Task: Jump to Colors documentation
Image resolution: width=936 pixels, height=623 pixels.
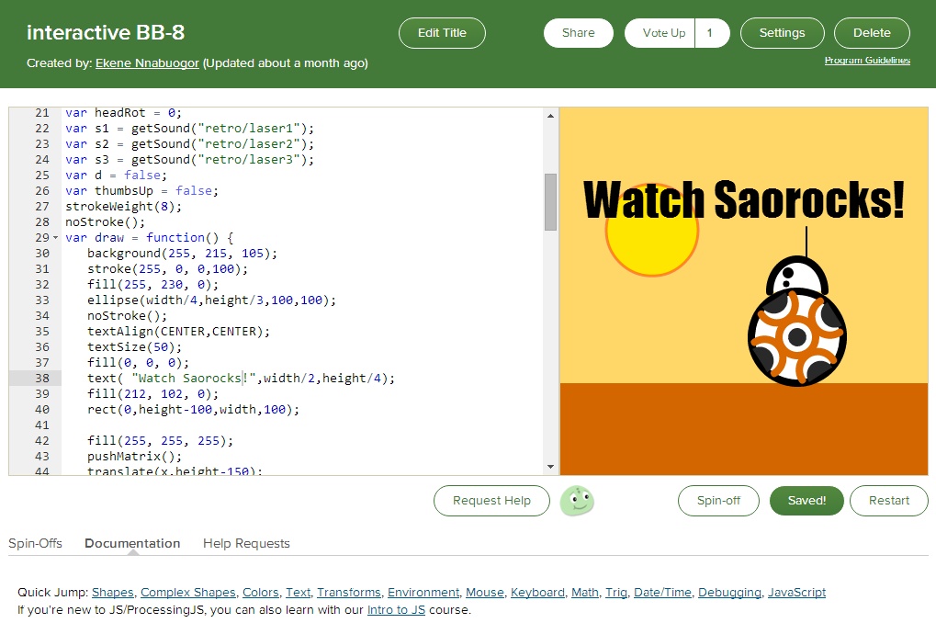Action: point(260,593)
